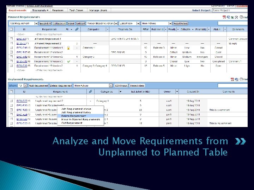Click paperclip attachment header in Unplanned table
Viewport: 254px width, 190px height.
[x=90, y=91]
